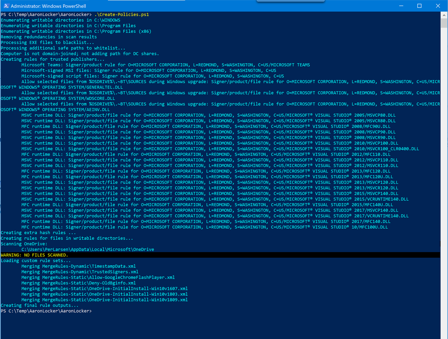Viewport: 448px width, 339px height.
Task: Click the 'C:\Program Files (x86)' enumeration line
Action: 76,31
